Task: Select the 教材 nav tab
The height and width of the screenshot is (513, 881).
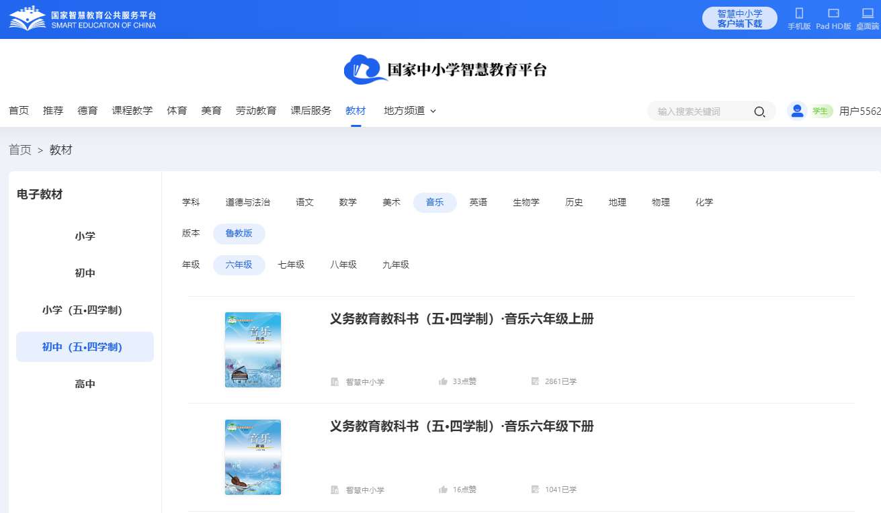Action: pyautogui.click(x=355, y=111)
